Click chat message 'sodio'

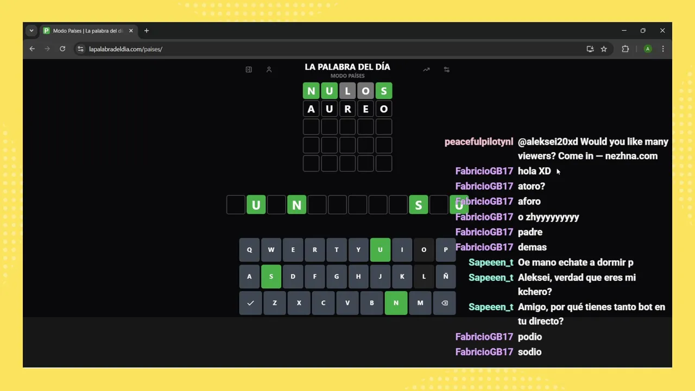click(x=530, y=352)
